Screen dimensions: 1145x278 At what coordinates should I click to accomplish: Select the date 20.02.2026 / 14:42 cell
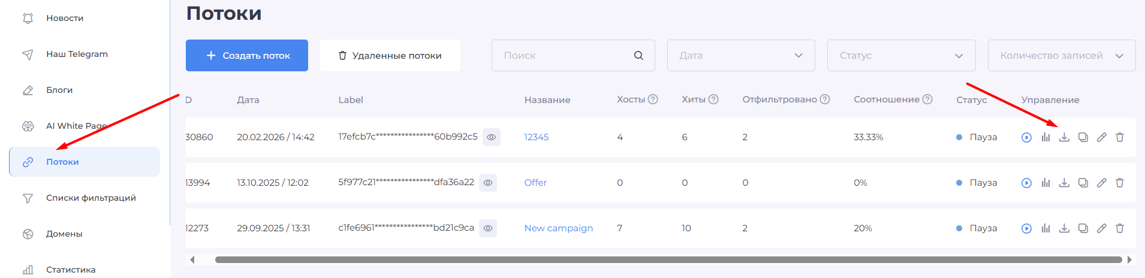[x=276, y=137]
